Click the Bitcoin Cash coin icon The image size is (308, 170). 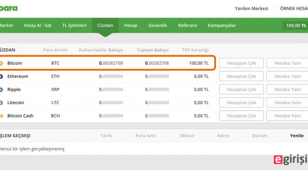pyautogui.click(x=1, y=116)
